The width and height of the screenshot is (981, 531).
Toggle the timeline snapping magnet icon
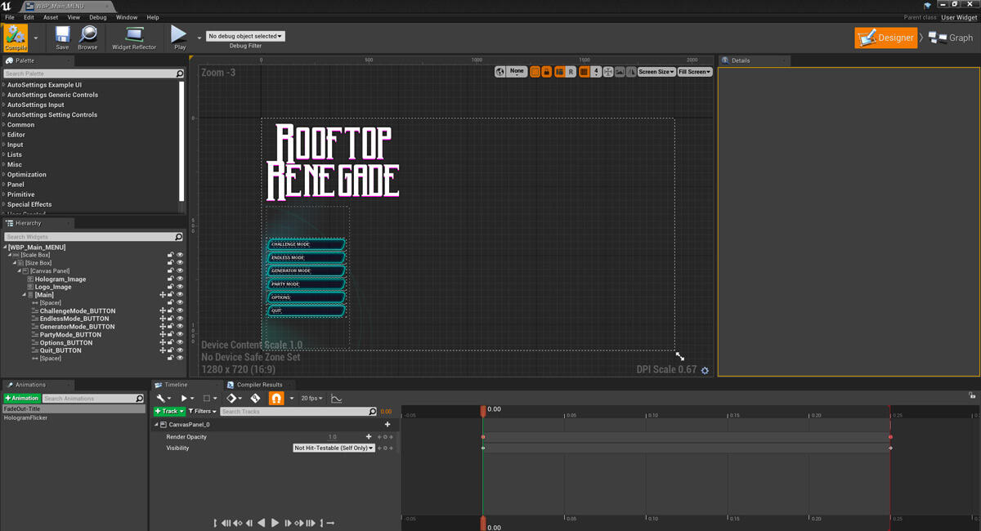tap(276, 399)
